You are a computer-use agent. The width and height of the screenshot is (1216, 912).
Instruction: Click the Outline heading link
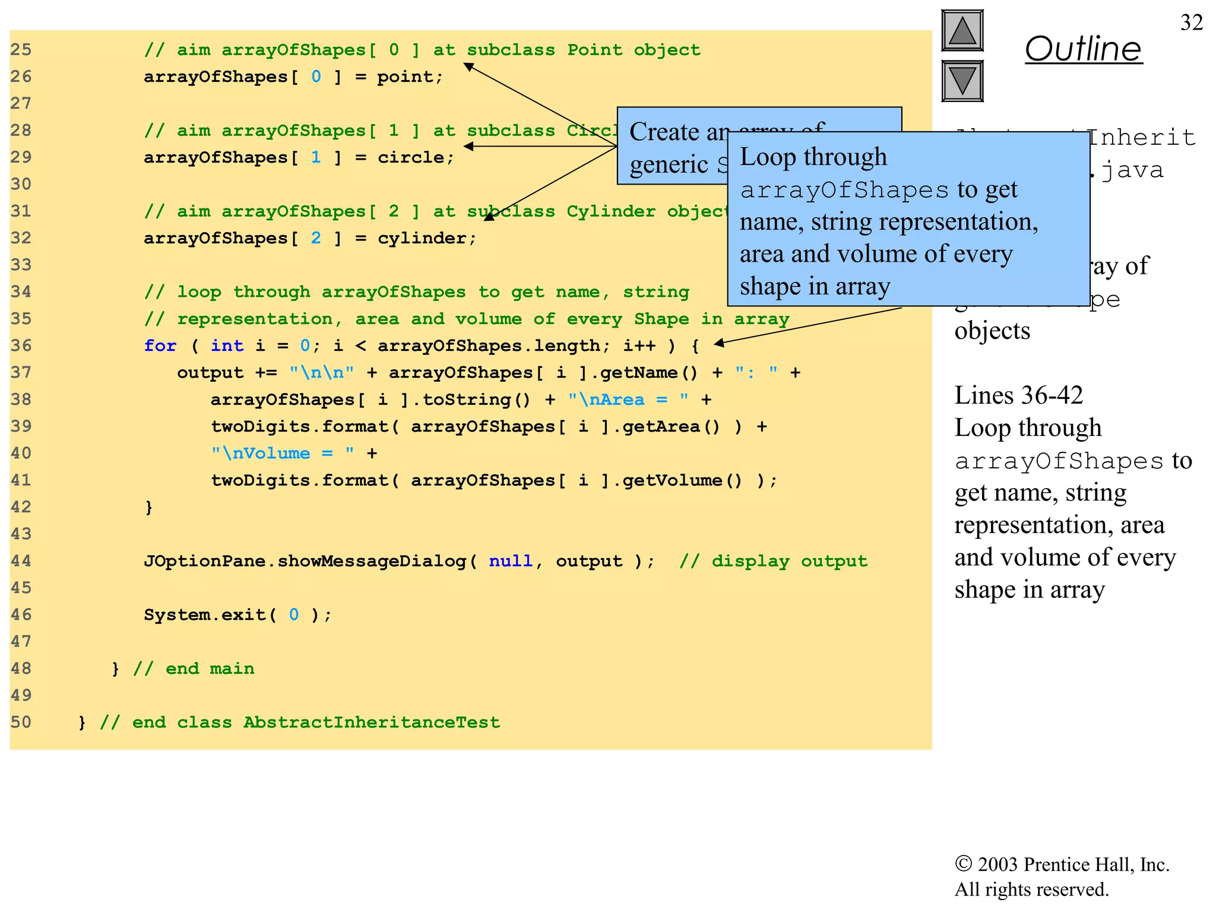click(1083, 49)
